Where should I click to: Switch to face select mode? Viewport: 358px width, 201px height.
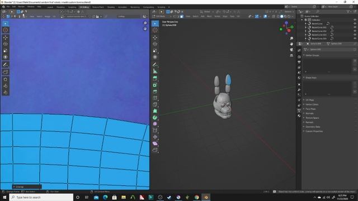[x=181, y=16]
